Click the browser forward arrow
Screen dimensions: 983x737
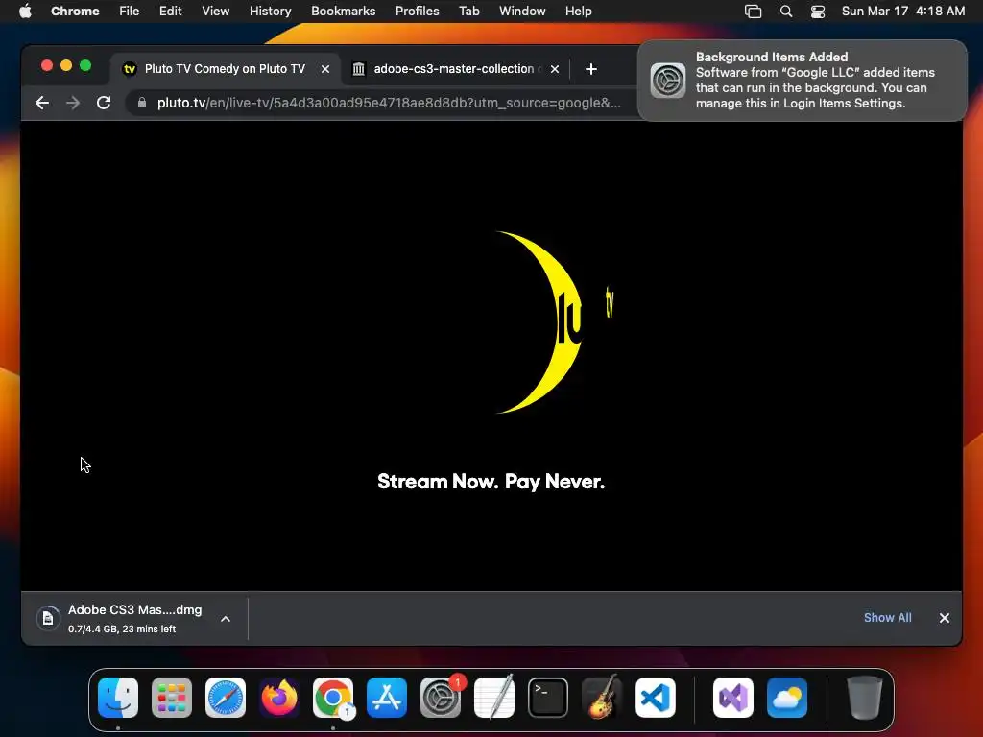click(x=73, y=103)
